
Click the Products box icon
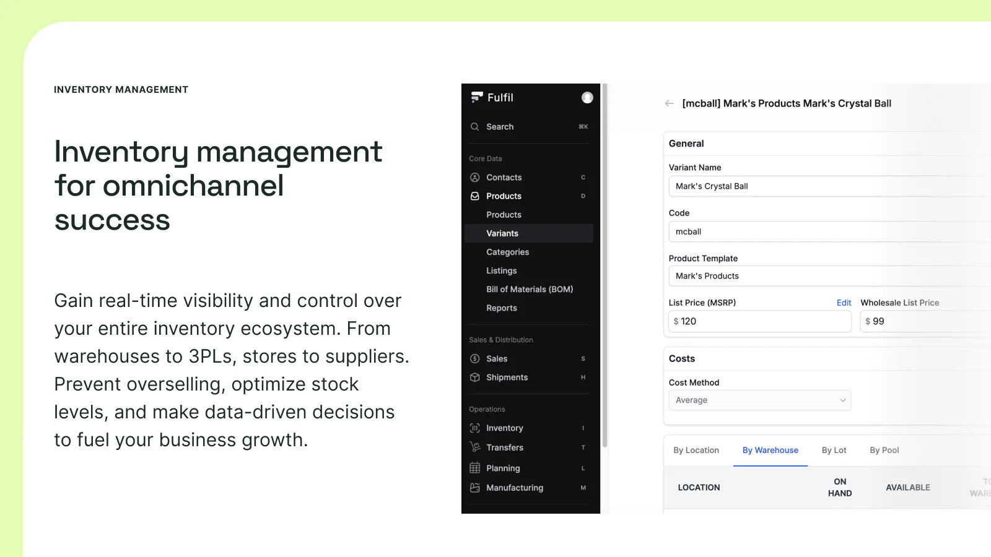coord(475,196)
